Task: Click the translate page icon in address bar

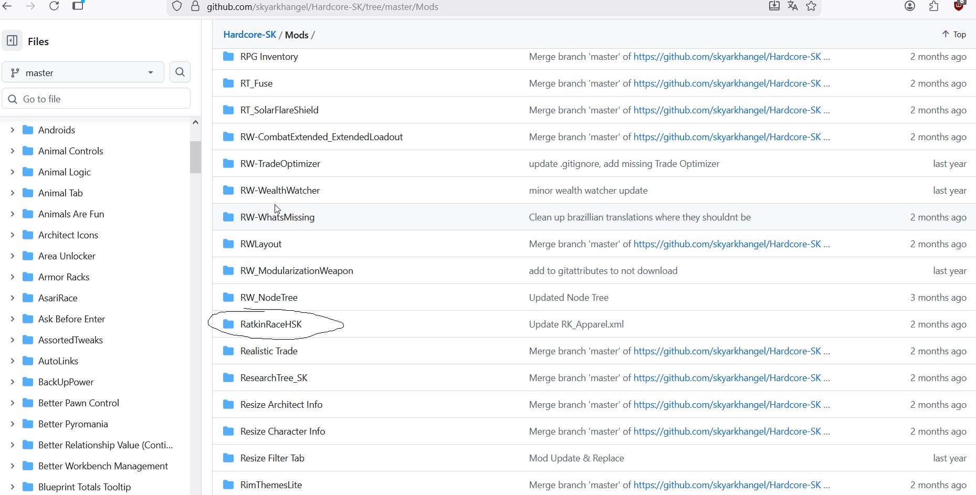Action: (793, 6)
